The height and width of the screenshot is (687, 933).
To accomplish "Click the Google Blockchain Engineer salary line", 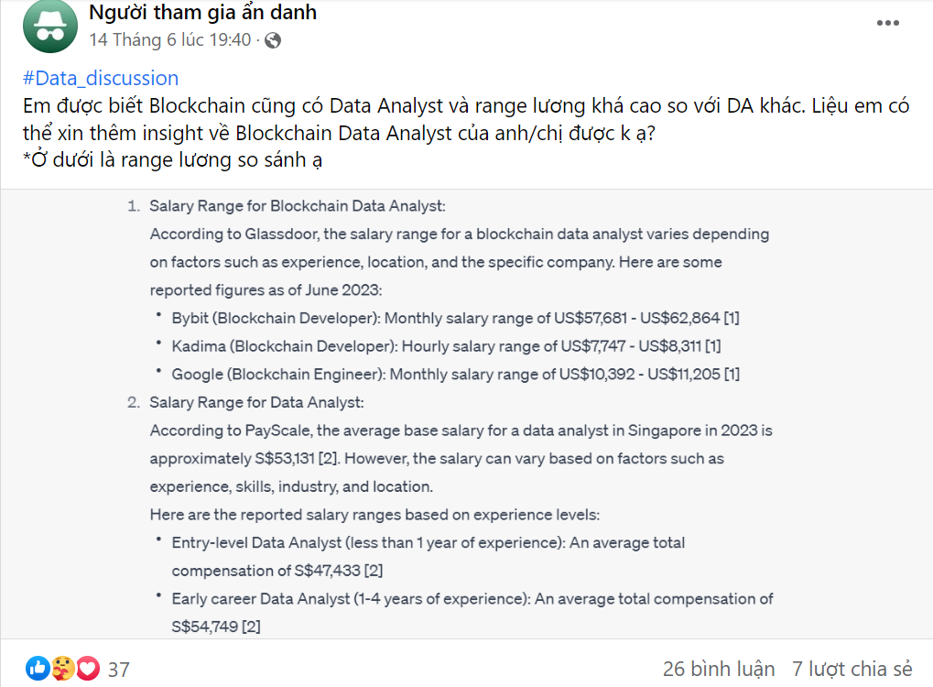I will 455,374.
